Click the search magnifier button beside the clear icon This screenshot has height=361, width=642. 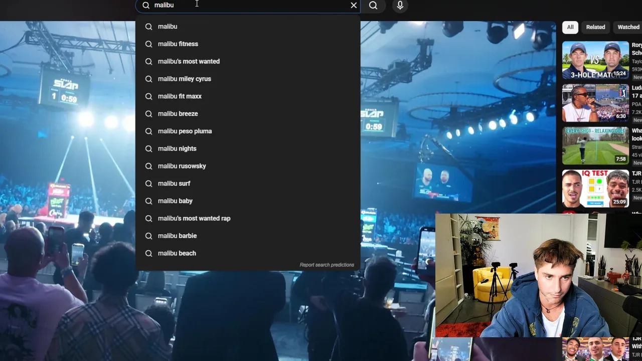[x=373, y=5]
